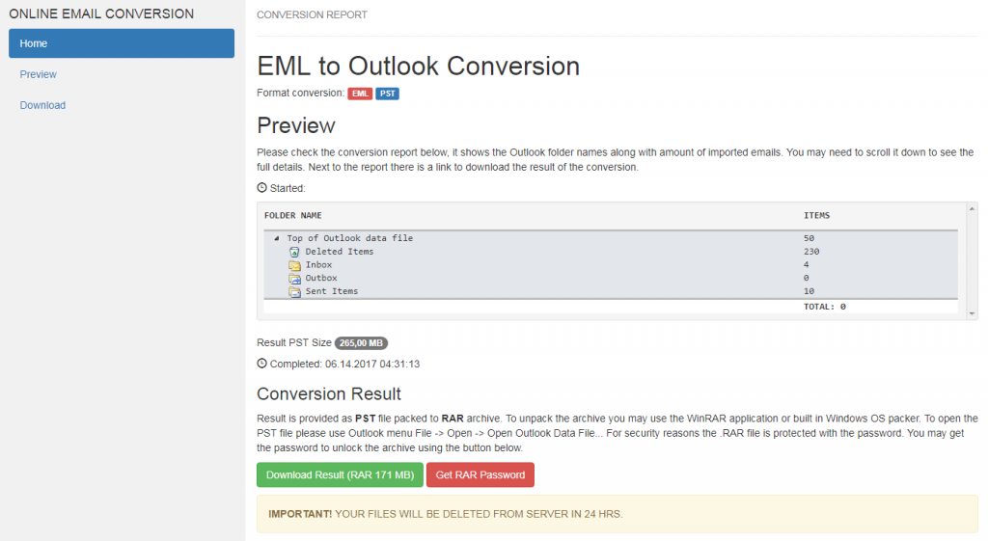Click the 265,00 MB size badge
The height and width of the screenshot is (541, 988).
tap(361, 343)
